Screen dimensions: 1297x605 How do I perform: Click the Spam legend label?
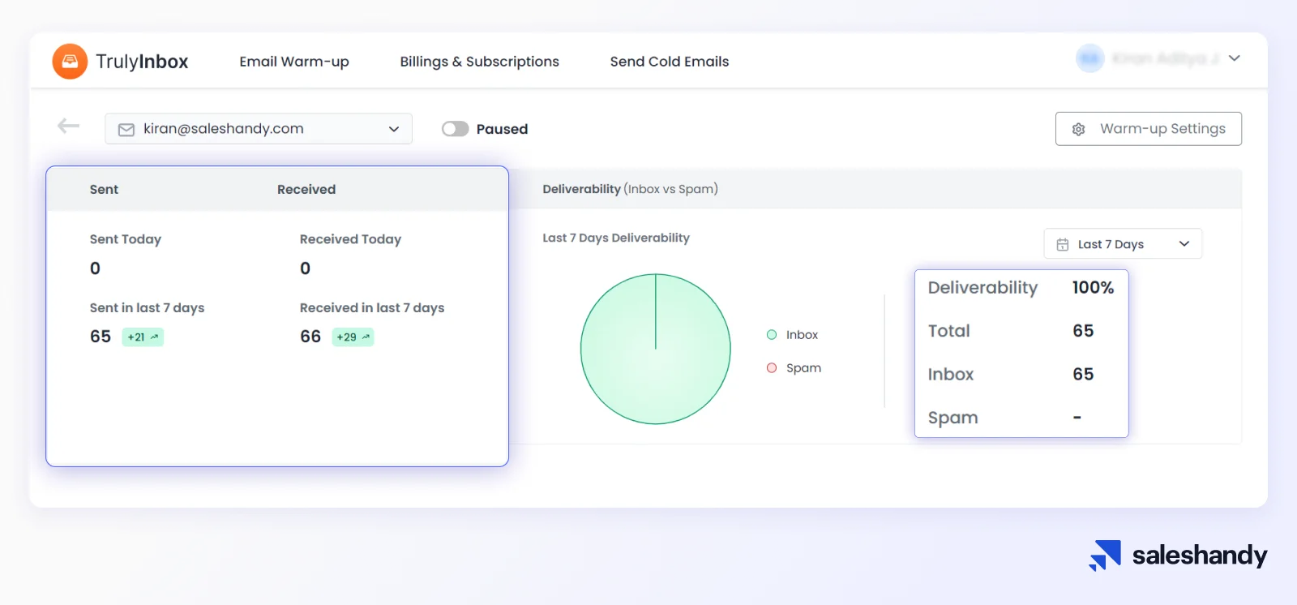point(803,368)
